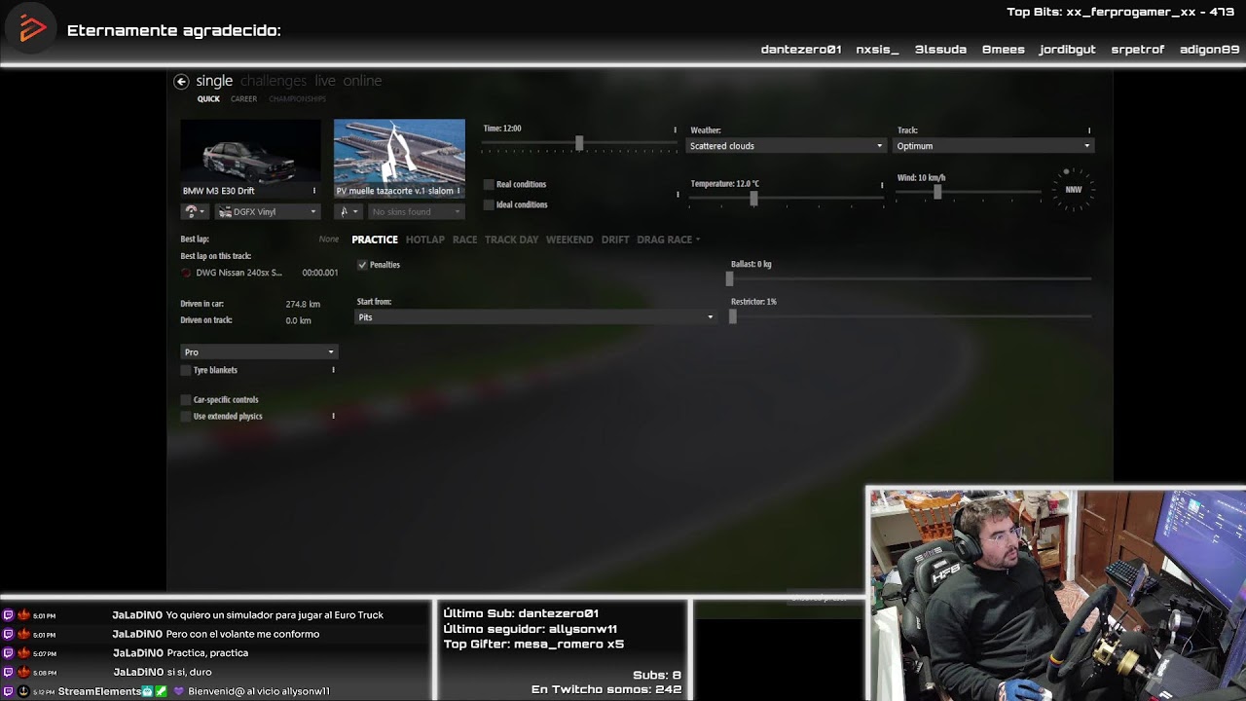
Task: Open track layout icon menu
Action: [348, 211]
